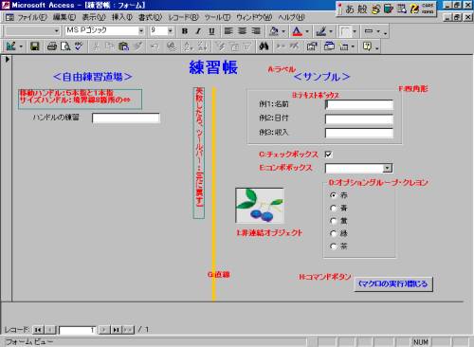This screenshot has width=474, height=347.
Task: Toggle Bold formatting
Action: tap(185, 31)
